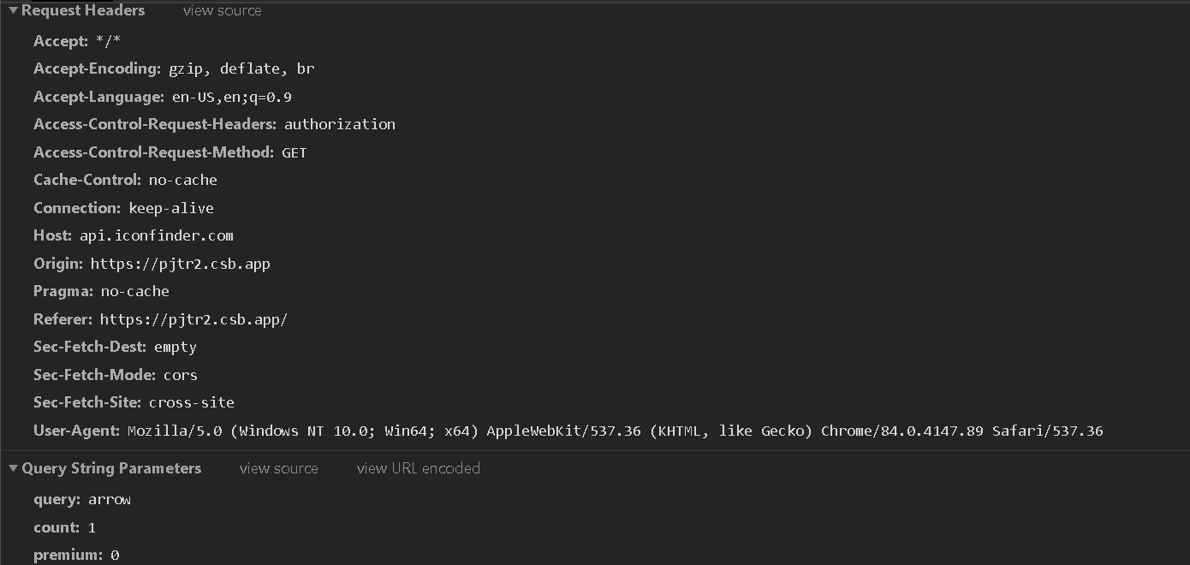
Task: Select the Access-Control-Request-Method GET value
Action: point(295,152)
